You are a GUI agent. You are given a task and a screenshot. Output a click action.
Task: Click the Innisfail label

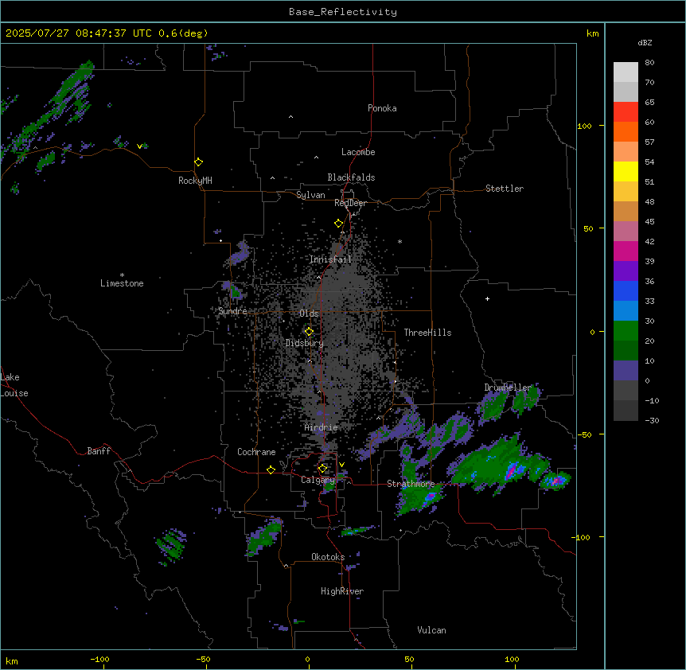[330, 259]
